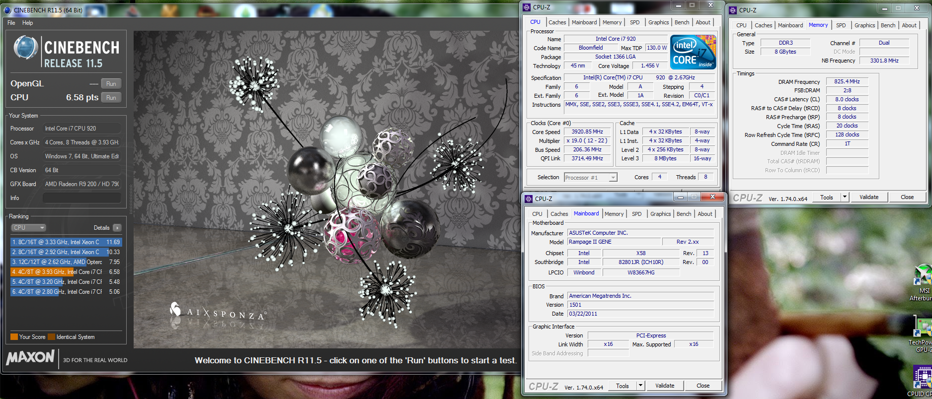The image size is (932, 399).
Task: Open the Processor #1 selection dropdown
Action: [x=591, y=177]
